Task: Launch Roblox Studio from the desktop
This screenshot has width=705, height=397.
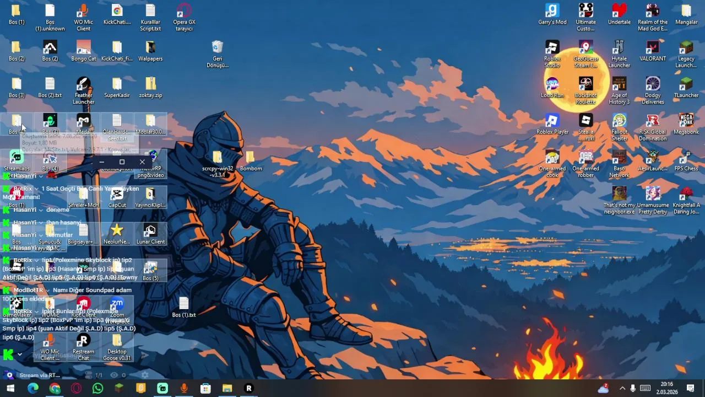Action: (552, 54)
